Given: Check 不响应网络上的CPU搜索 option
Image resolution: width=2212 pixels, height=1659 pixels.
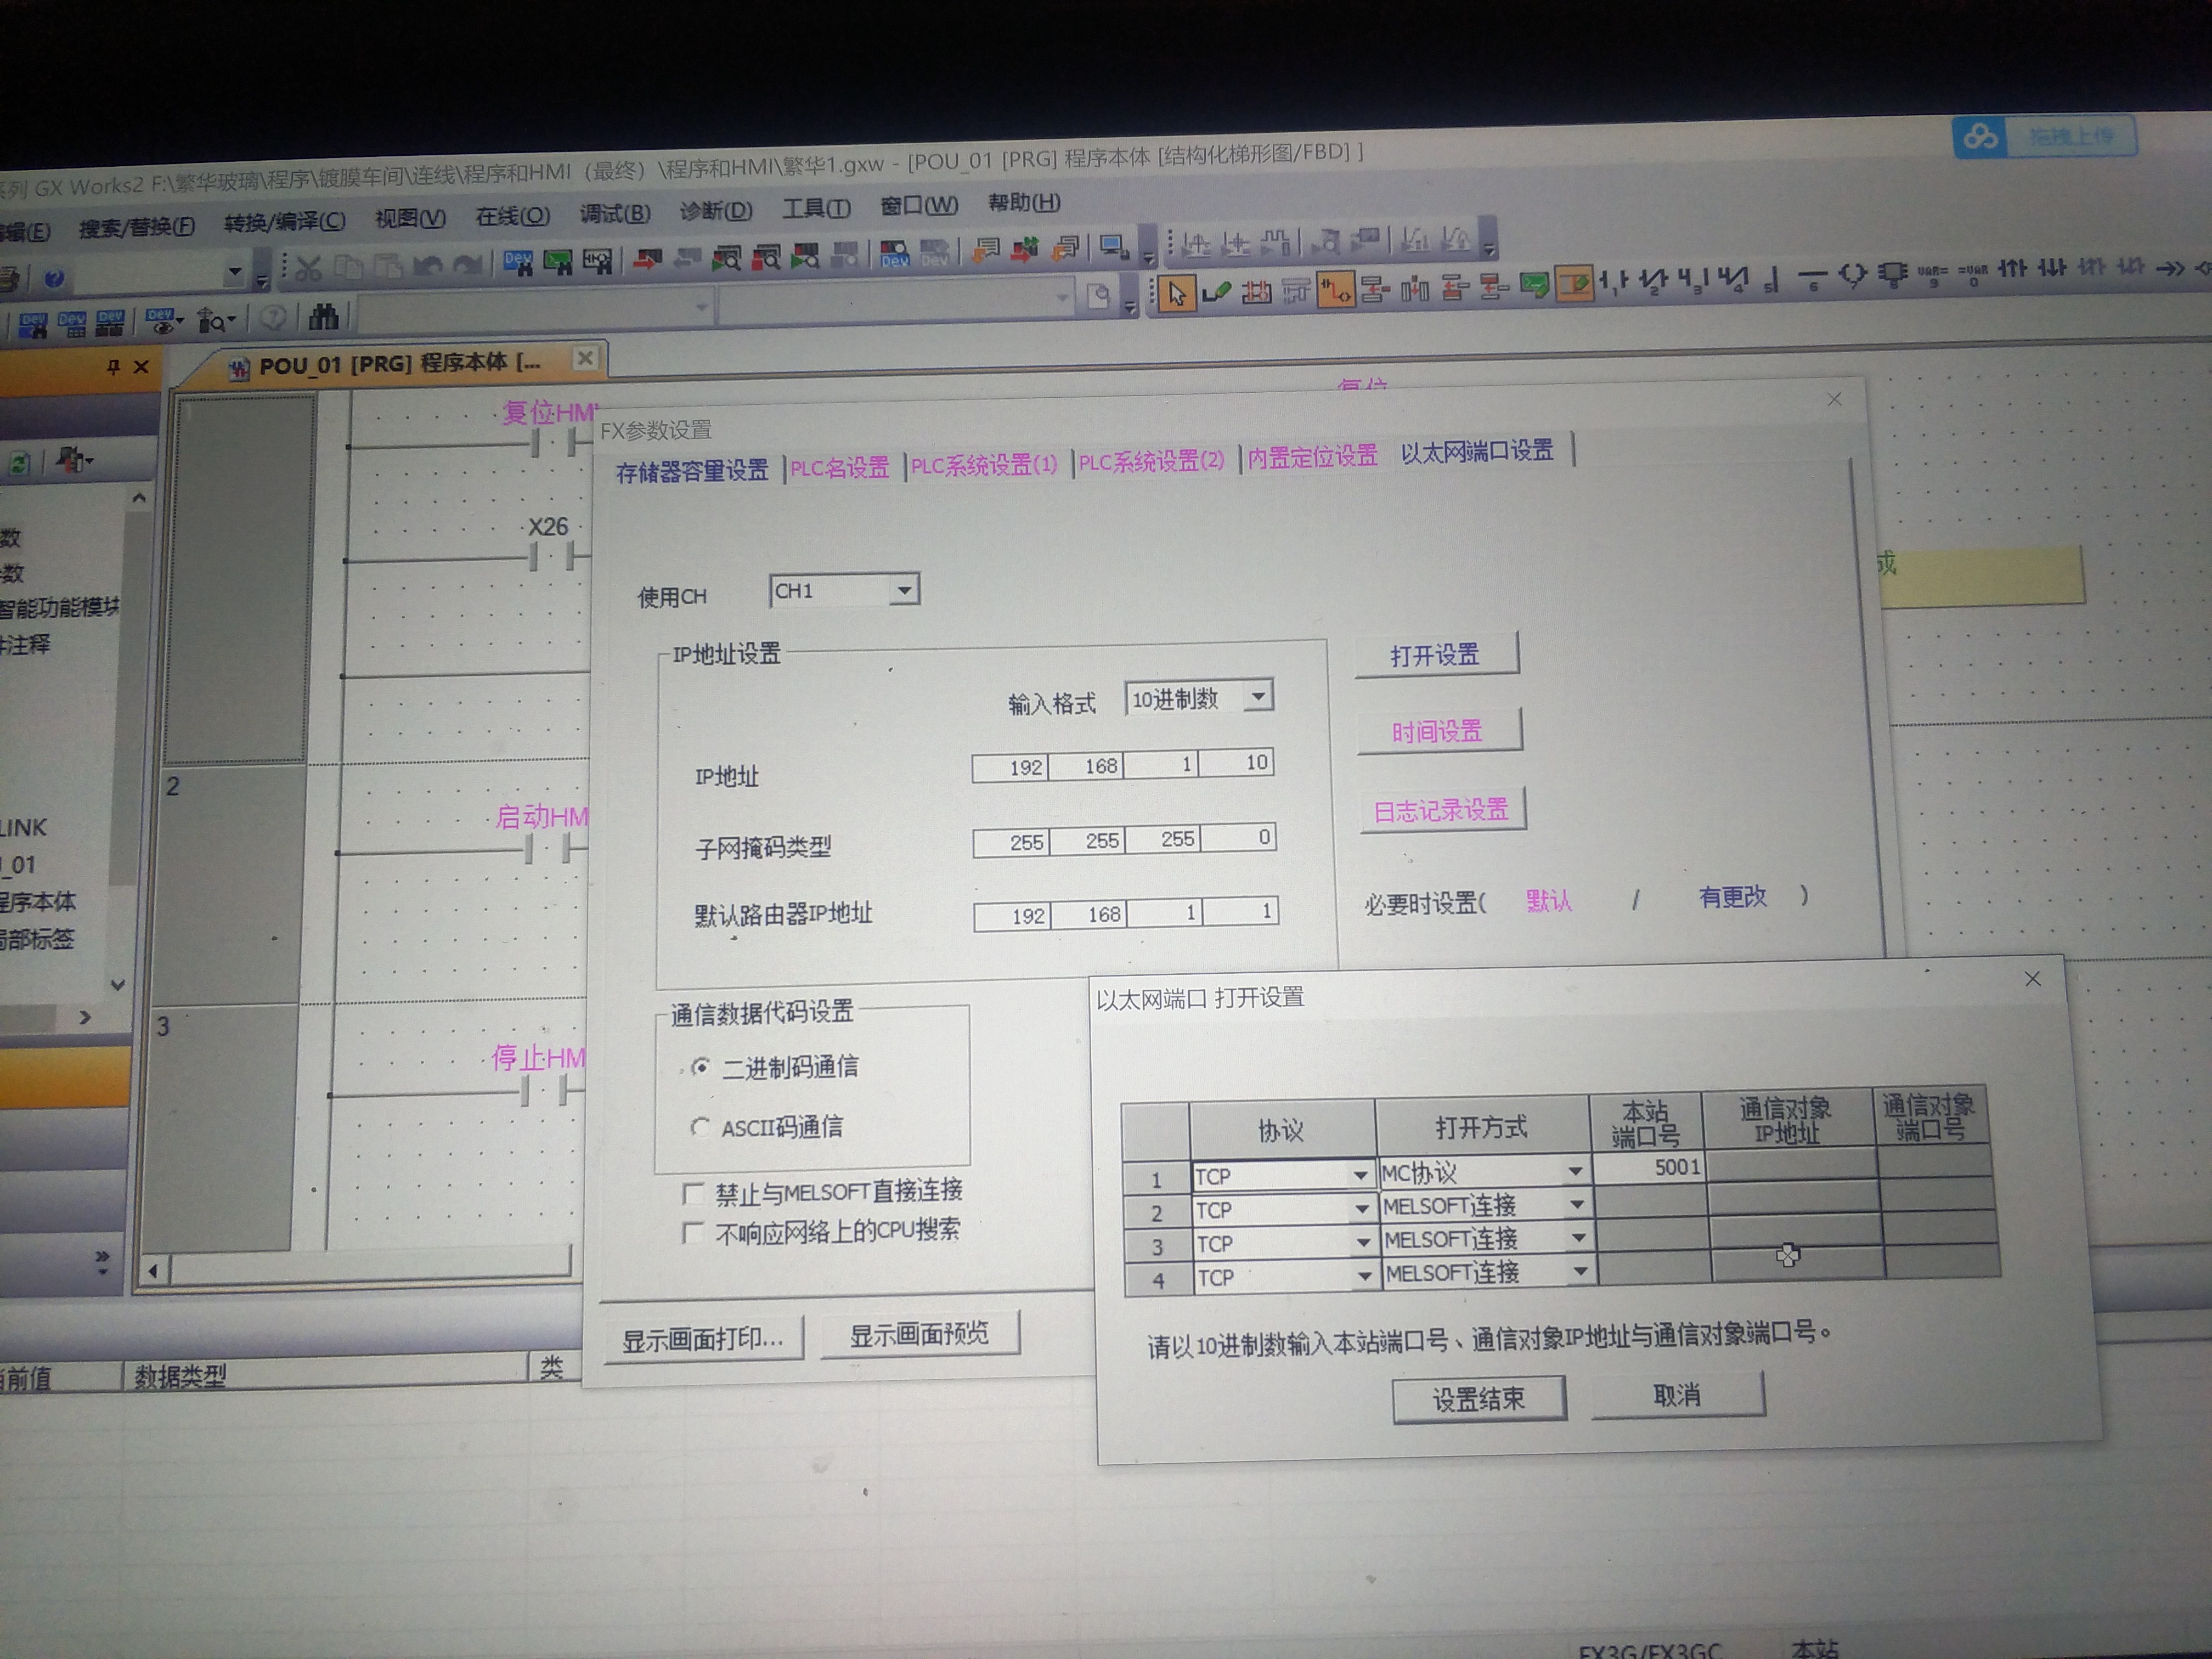Looking at the screenshot, I should tap(692, 1233).
